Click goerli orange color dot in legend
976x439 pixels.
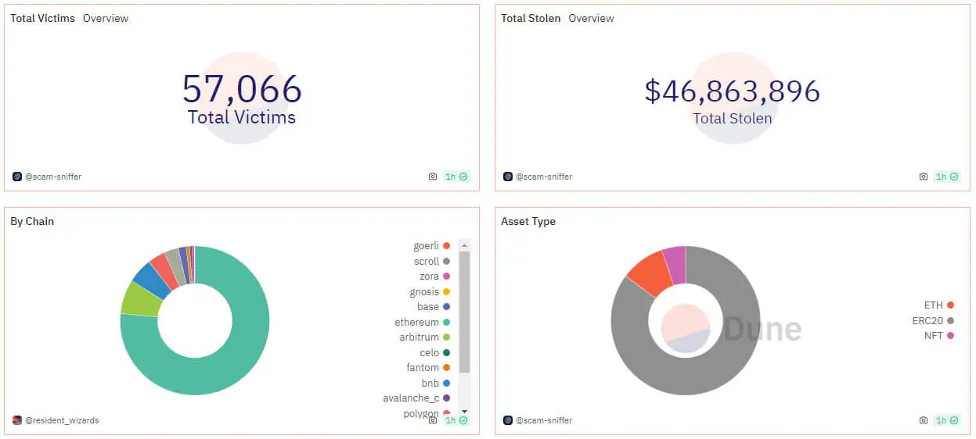pos(446,246)
